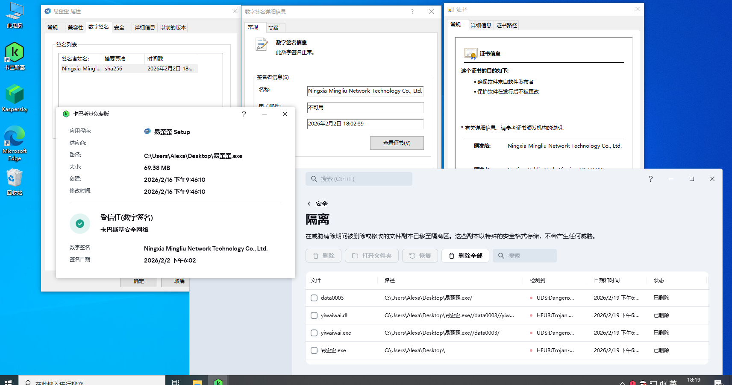Select the yiwaiwai.dll checkbox
This screenshot has height=385, width=732.
314,315
